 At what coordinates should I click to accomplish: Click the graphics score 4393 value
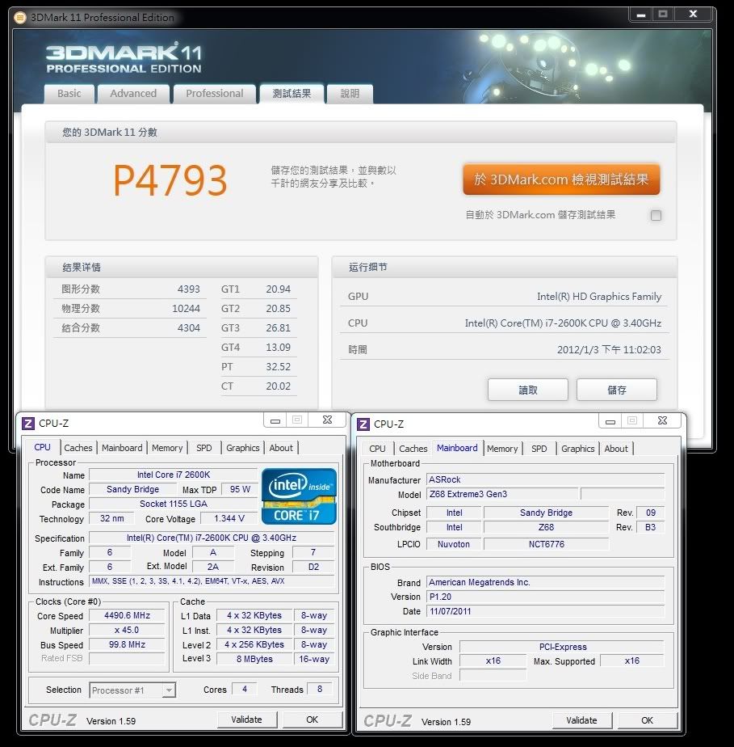[189, 289]
